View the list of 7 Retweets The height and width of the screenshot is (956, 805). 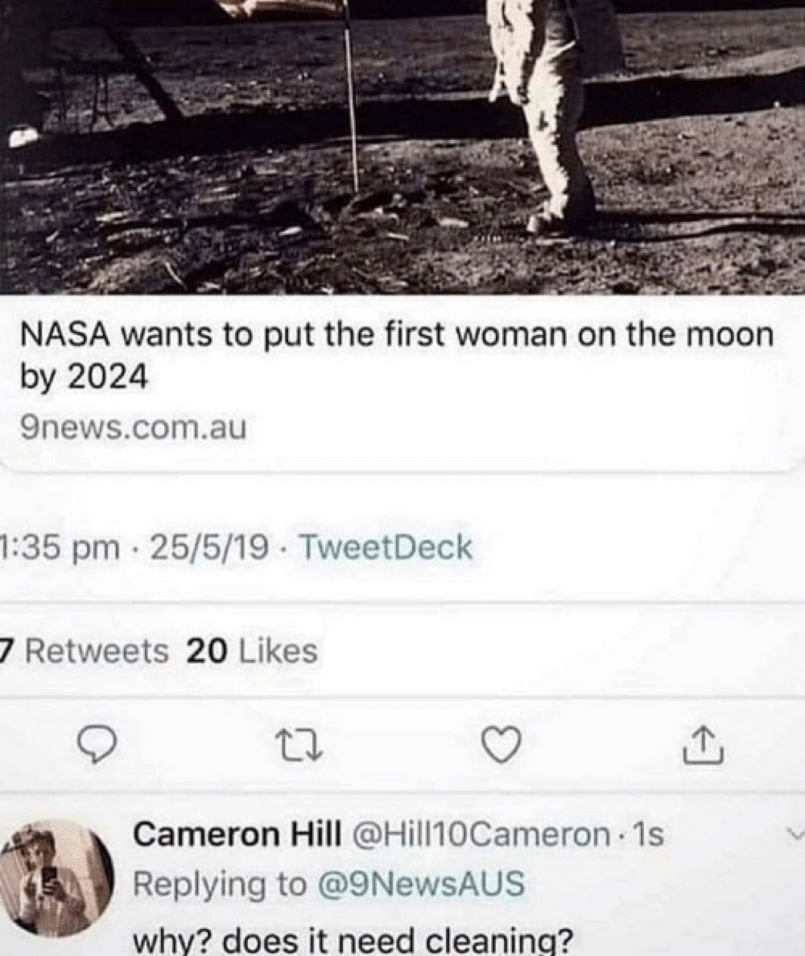click(85, 651)
